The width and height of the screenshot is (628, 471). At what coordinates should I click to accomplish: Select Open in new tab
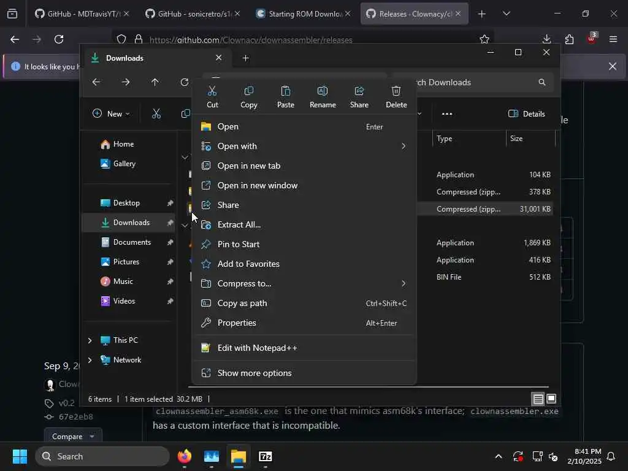304,166
